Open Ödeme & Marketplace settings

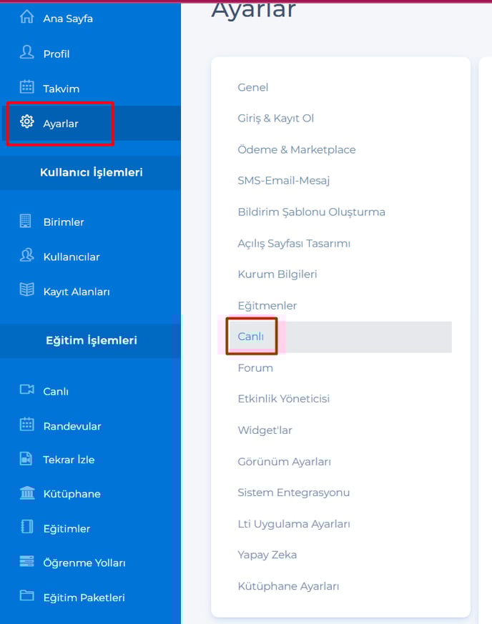[297, 149]
